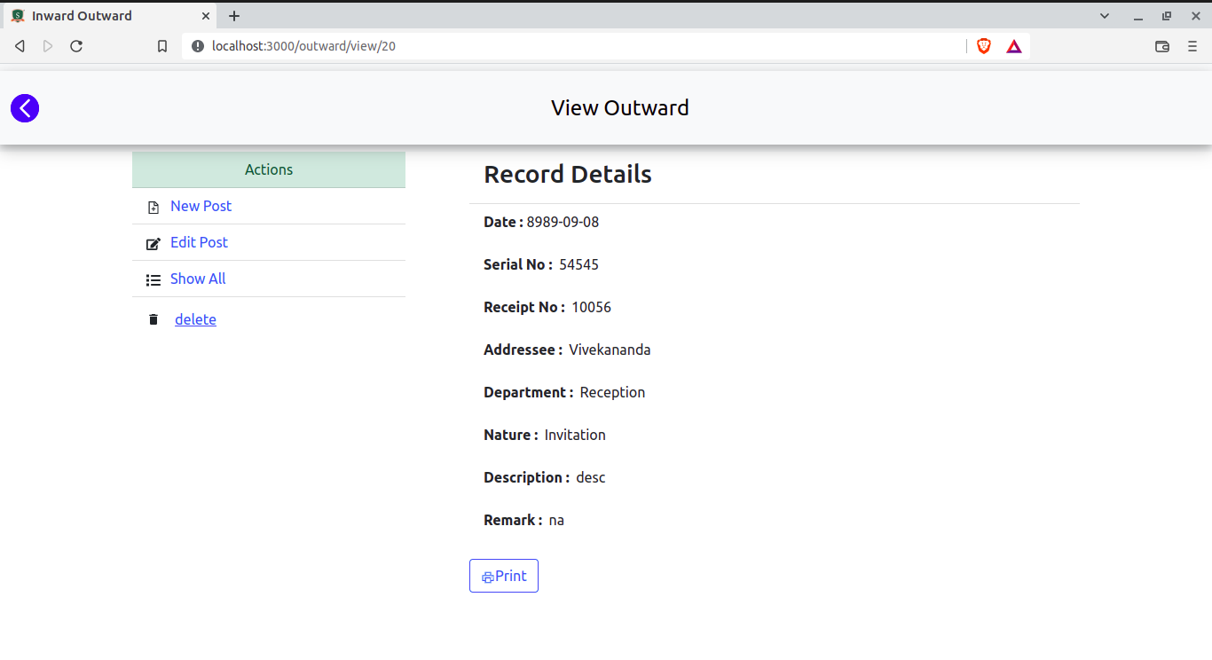This screenshot has width=1212, height=660.
Task: Click the Show All list icon
Action: coord(153,279)
